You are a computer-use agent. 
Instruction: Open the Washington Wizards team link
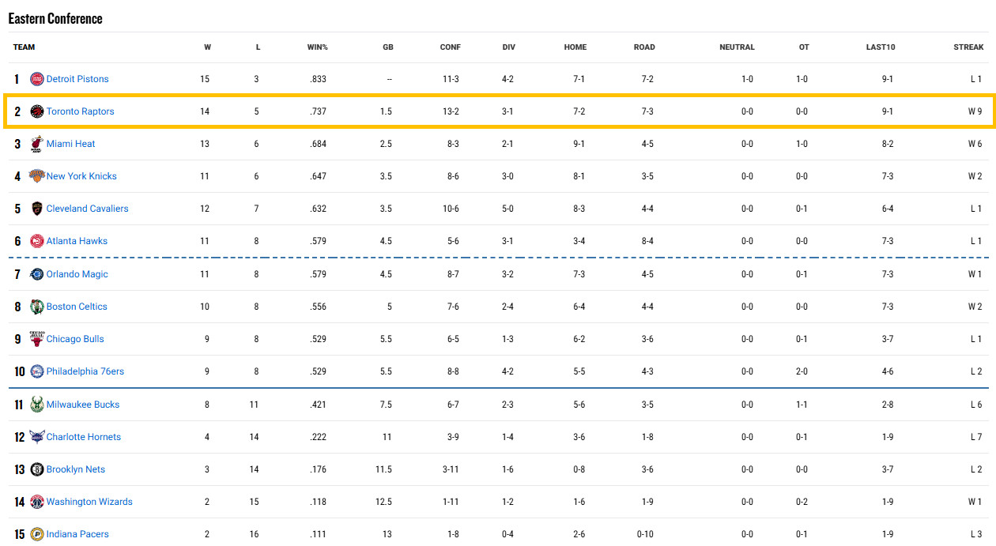click(89, 502)
